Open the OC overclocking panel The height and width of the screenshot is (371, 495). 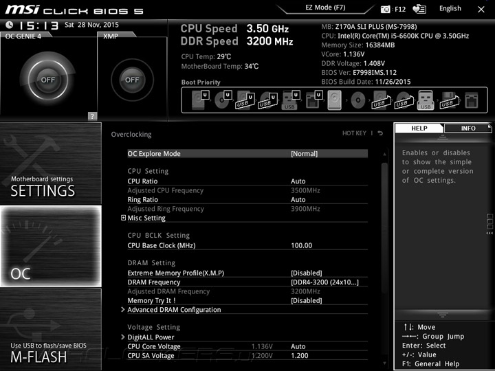51,247
